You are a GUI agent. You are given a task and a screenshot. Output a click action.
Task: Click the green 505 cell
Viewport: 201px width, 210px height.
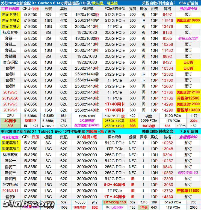point(10,126)
